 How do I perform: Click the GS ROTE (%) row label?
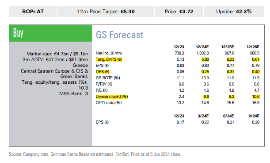108,78
